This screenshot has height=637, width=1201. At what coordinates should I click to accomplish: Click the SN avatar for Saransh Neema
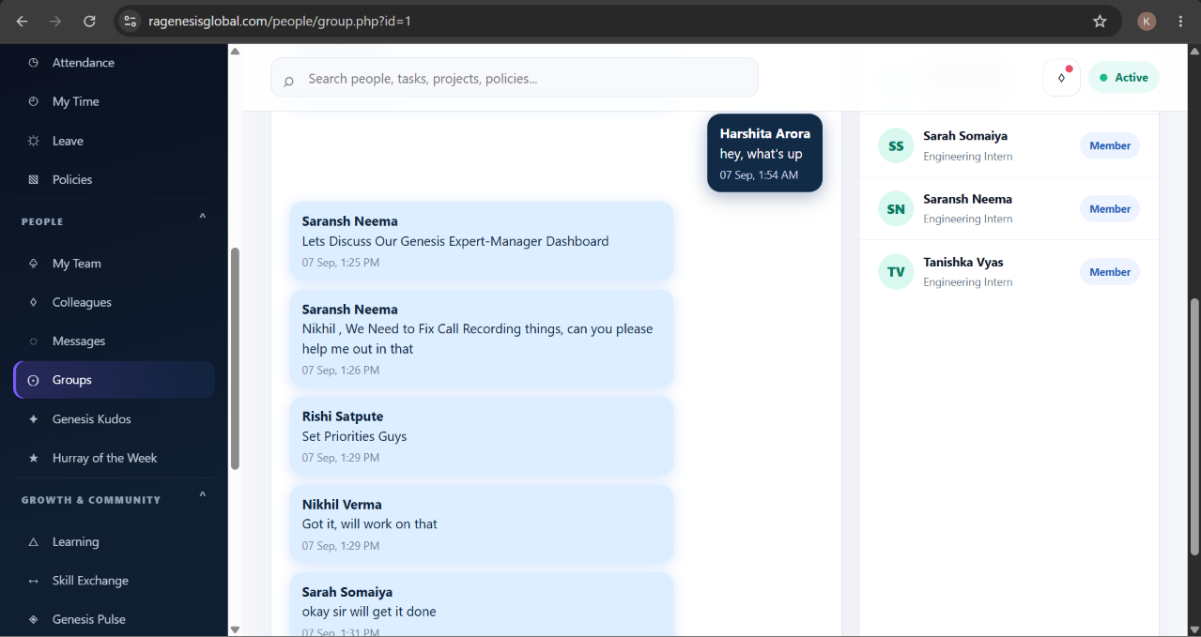point(896,209)
